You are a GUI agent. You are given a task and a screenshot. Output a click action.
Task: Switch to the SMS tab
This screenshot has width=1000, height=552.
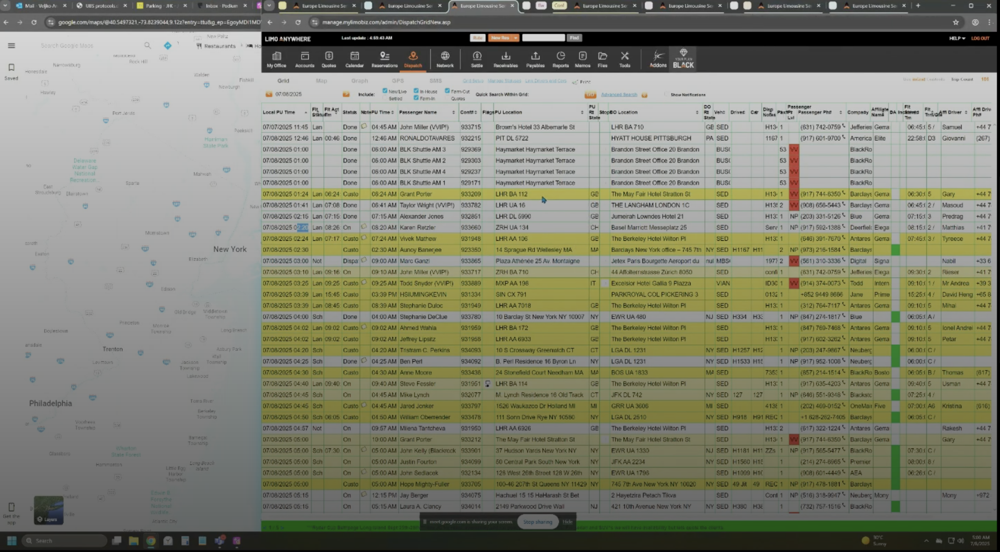(x=436, y=81)
